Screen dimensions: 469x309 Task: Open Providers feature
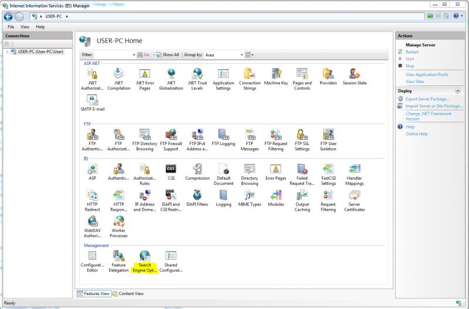(328, 77)
